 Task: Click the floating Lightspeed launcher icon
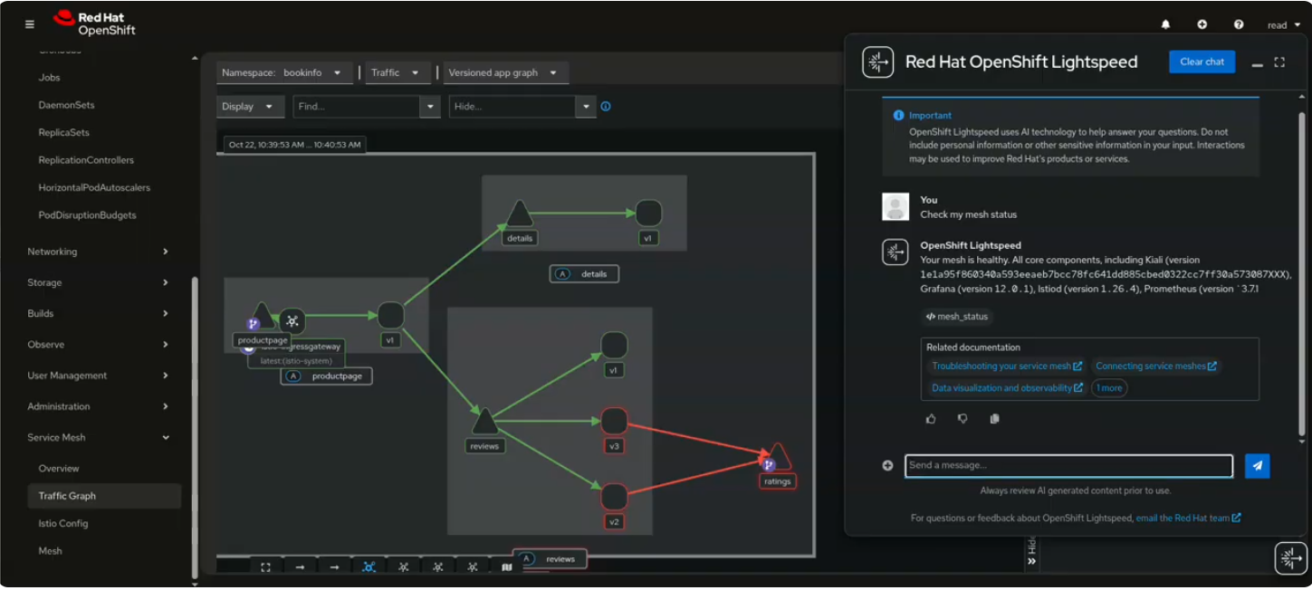coord(1290,558)
